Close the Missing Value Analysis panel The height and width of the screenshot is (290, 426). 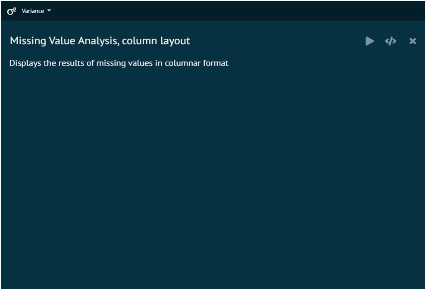tap(413, 41)
